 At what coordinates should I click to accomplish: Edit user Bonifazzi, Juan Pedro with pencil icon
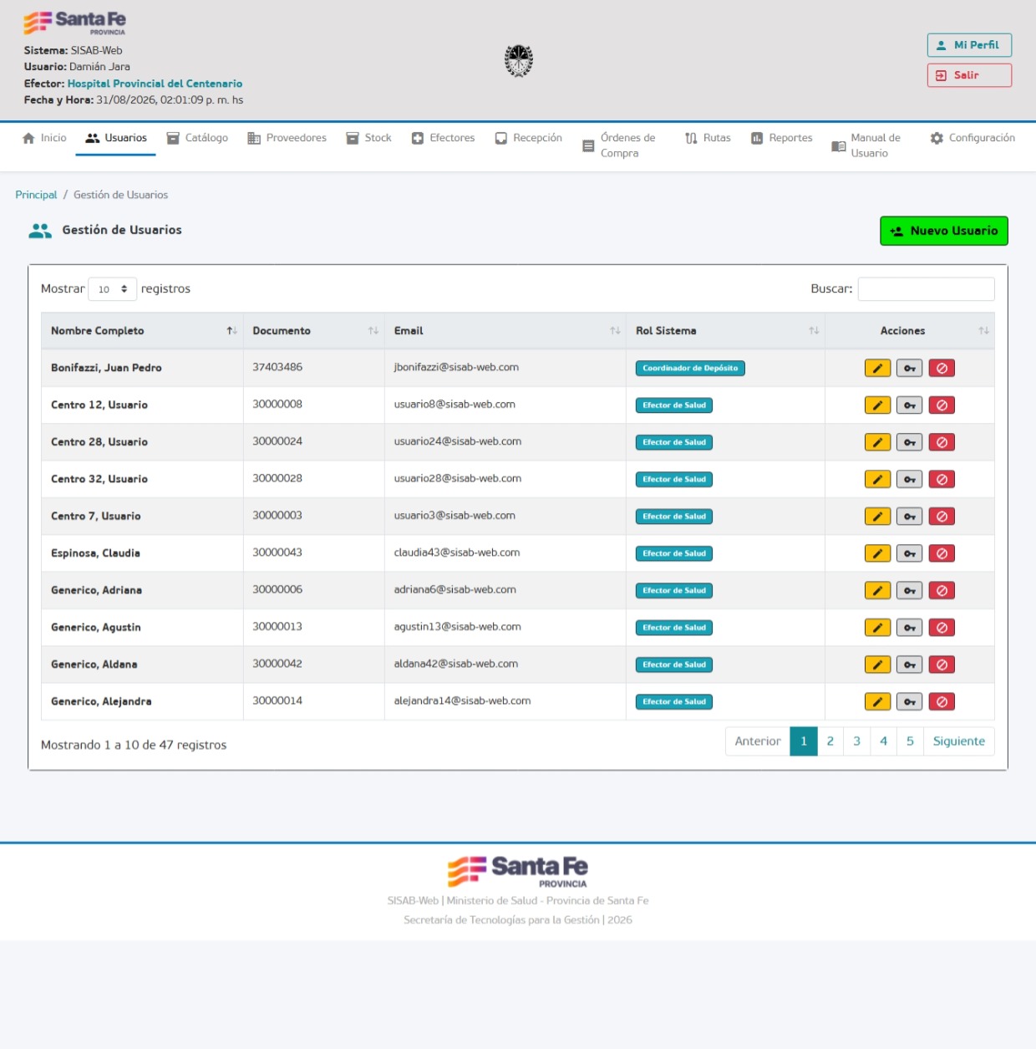coord(877,368)
